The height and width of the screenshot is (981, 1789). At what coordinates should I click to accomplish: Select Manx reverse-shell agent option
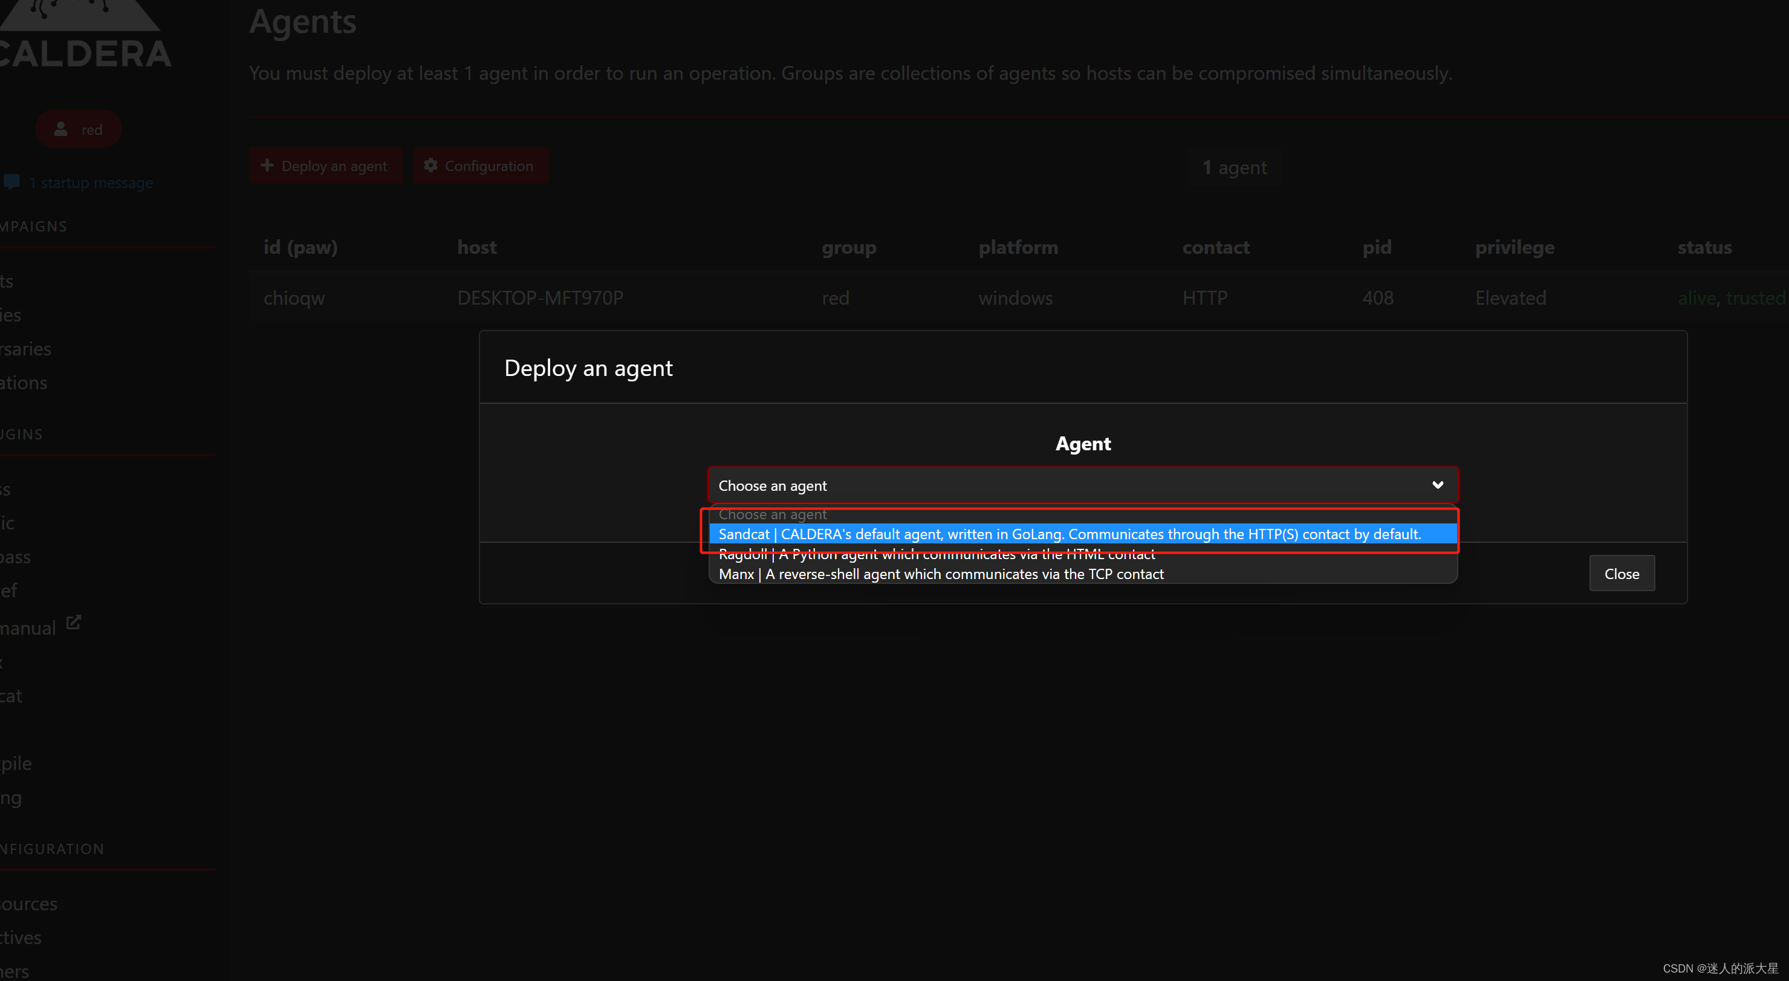(x=942, y=574)
